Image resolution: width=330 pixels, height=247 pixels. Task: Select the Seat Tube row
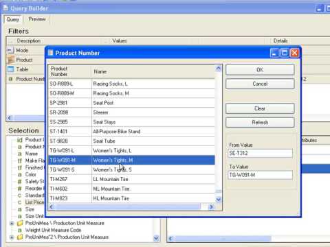(131, 141)
